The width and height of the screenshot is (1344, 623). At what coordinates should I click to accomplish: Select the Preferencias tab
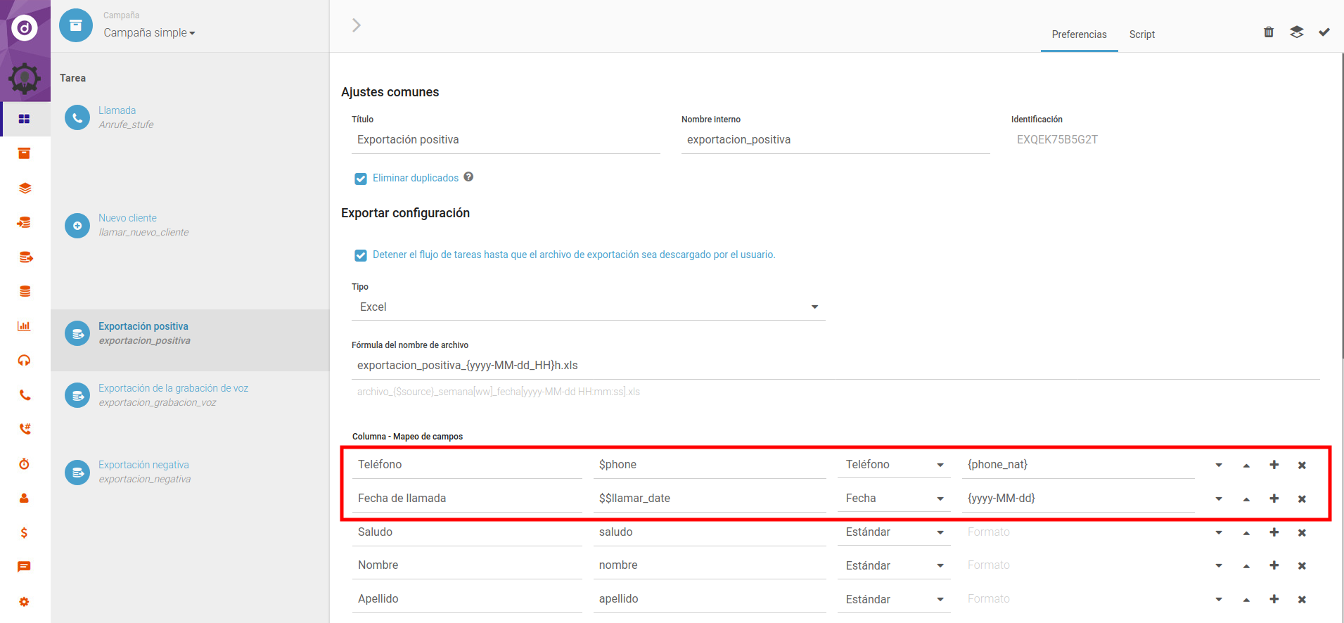point(1079,34)
